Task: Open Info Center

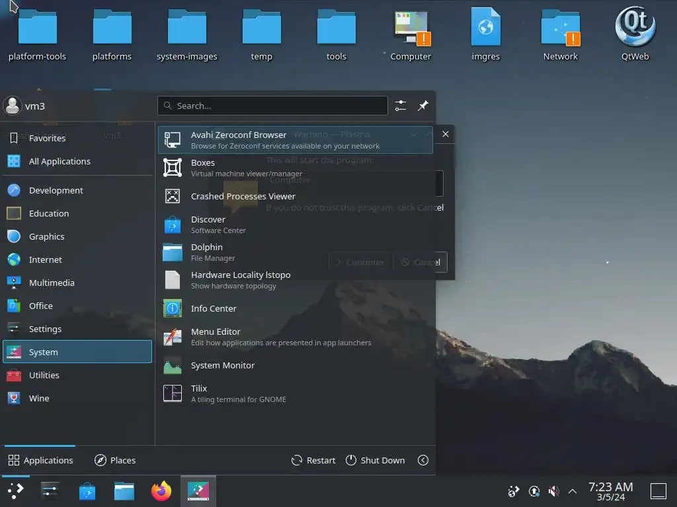Action: click(x=296, y=309)
